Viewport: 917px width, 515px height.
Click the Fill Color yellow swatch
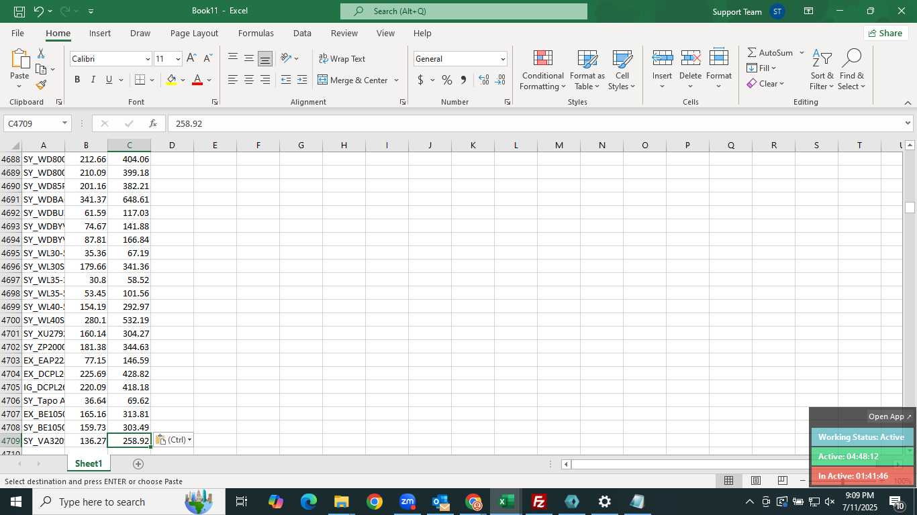[171, 80]
